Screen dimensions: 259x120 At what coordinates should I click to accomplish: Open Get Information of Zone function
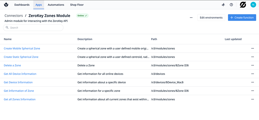point(19,91)
